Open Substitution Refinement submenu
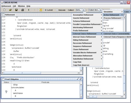This screenshot has width=131, height=103. pos(87,59)
